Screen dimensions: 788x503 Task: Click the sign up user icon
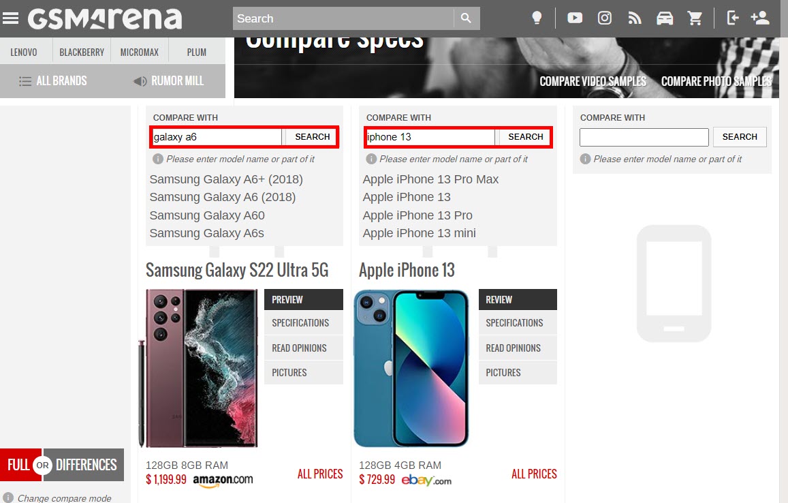click(760, 18)
